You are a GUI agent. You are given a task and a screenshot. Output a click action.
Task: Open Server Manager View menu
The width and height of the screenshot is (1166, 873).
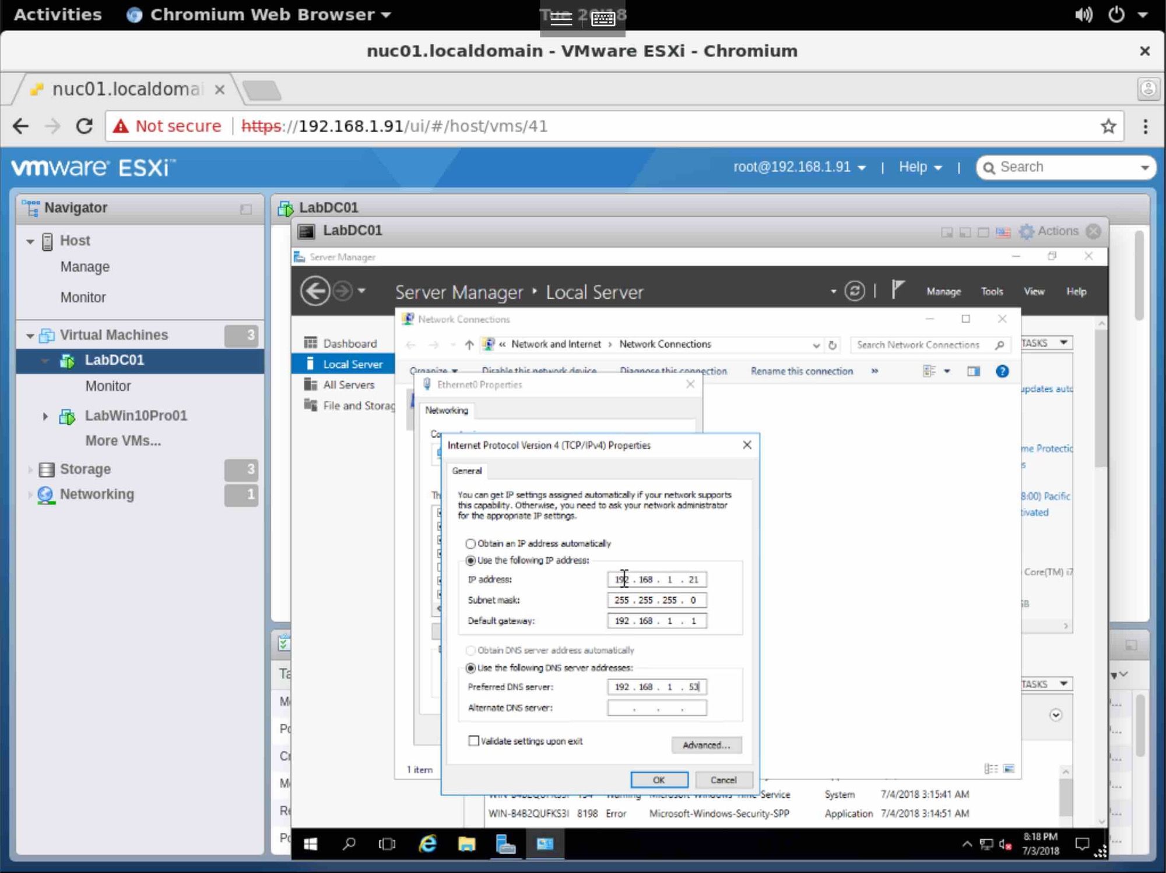(1034, 292)
